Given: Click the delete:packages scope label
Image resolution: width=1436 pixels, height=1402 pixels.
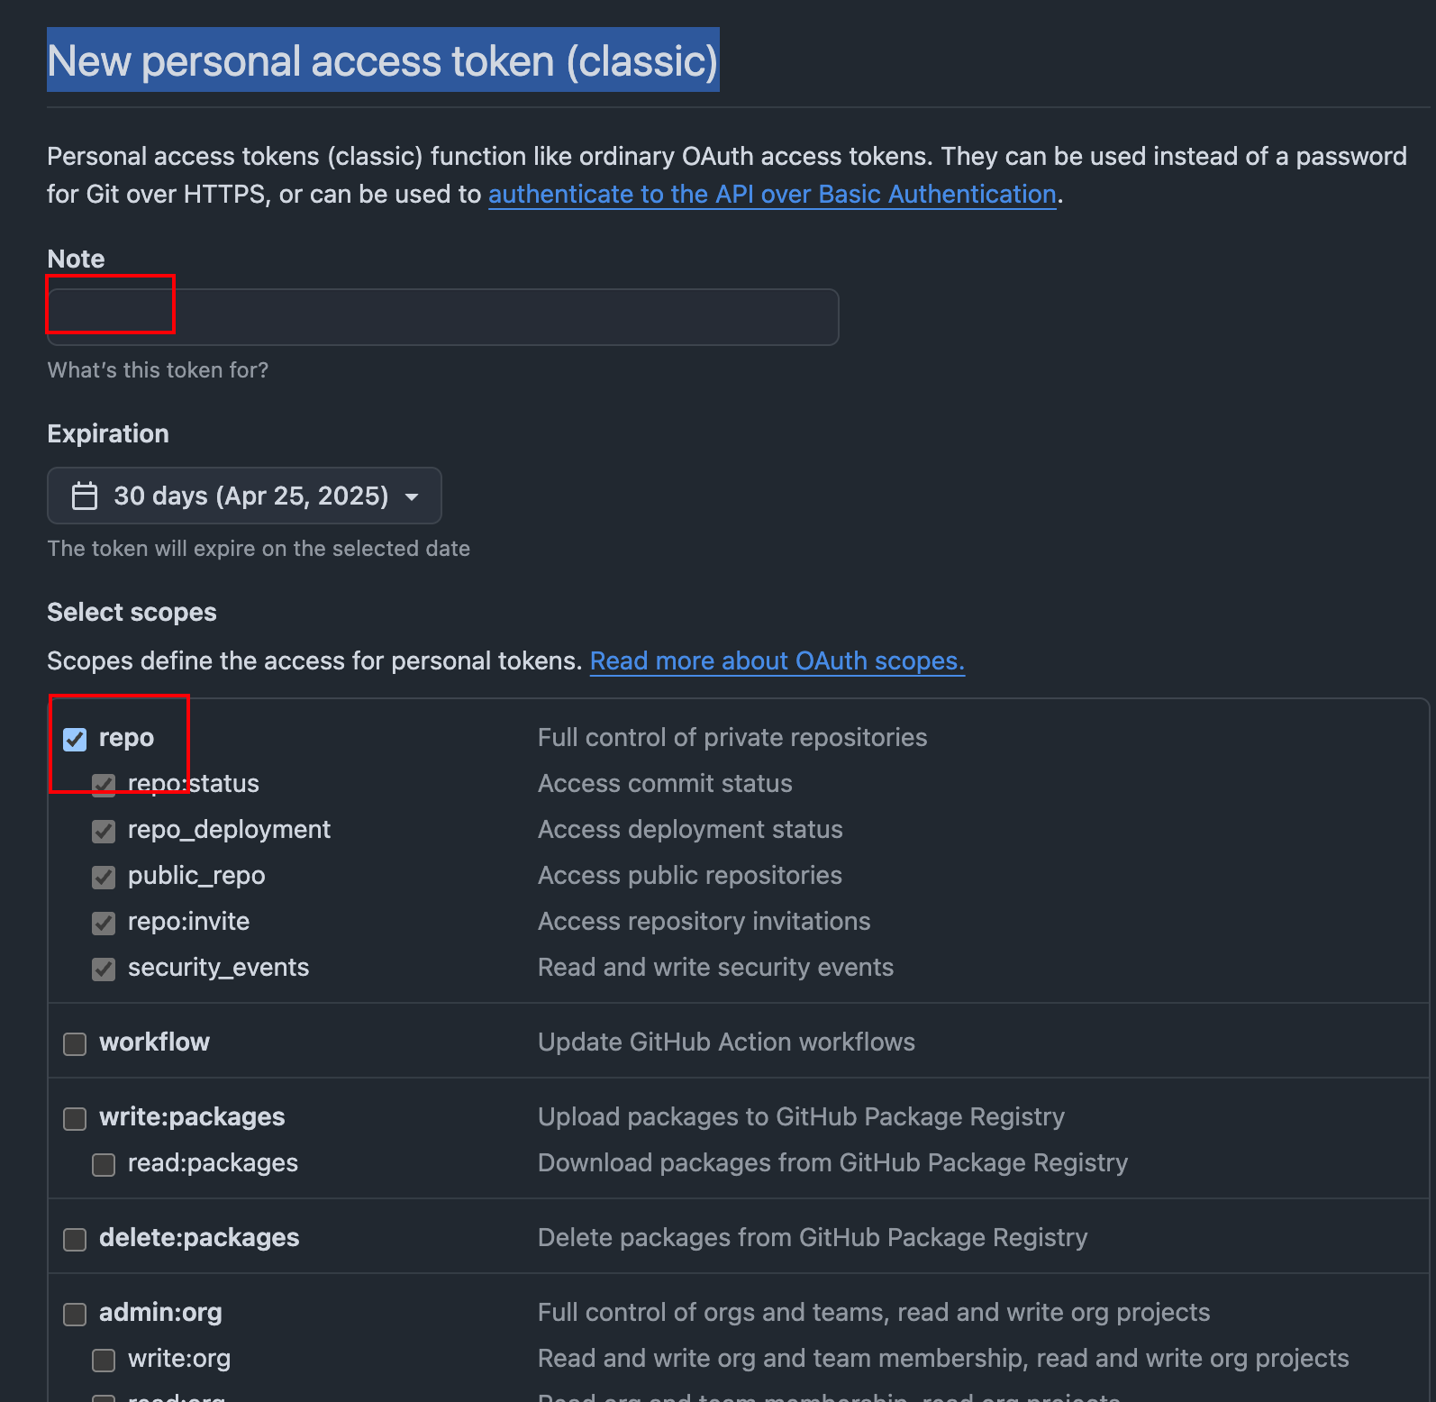Looking at the screenshot, I should pyautogui.click(x=199, y=1238).
